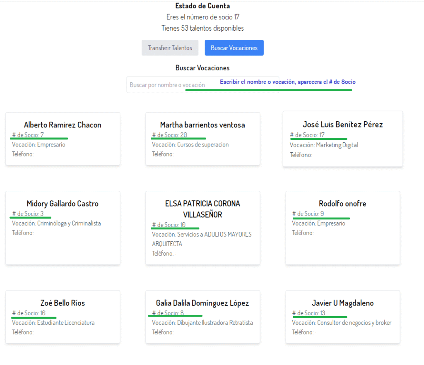Click the Estado de Cuenta heading
The image size is (424, 365).
click(202, 6)
